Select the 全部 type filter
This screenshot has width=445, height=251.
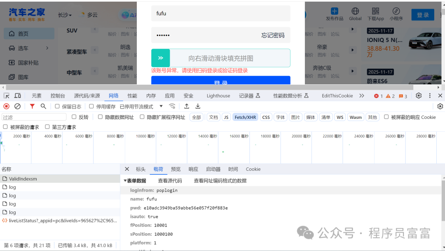pyautogui.click(x=197, y=117)
